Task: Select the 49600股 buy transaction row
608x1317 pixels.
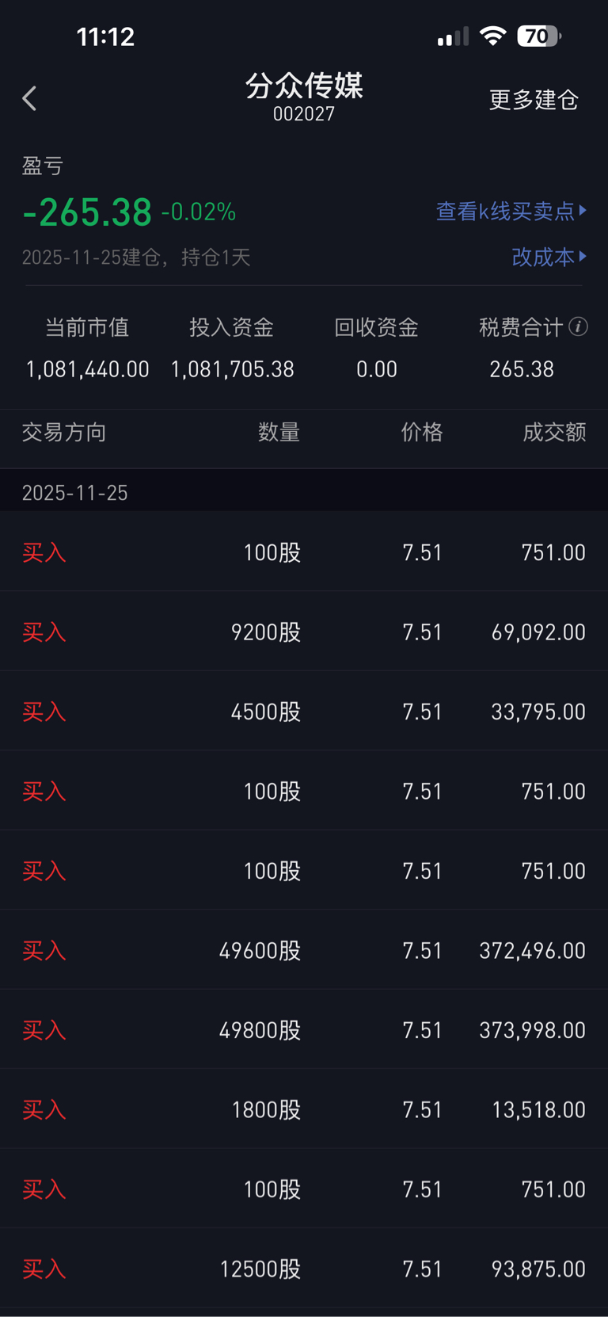Action: 304,950
